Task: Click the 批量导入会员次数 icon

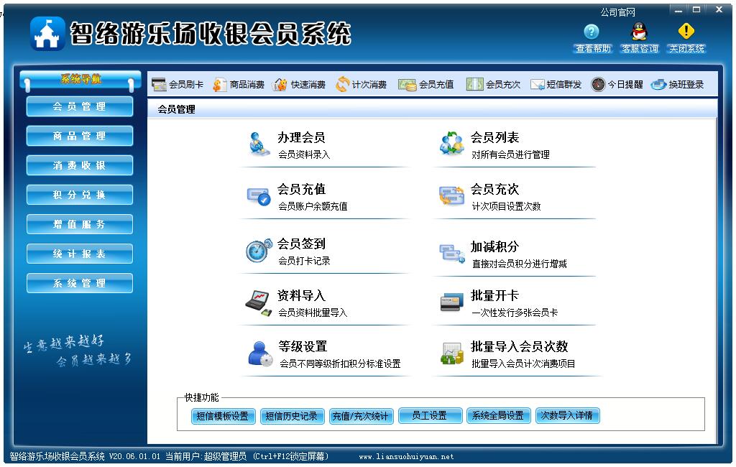Action: coord(451,354)
